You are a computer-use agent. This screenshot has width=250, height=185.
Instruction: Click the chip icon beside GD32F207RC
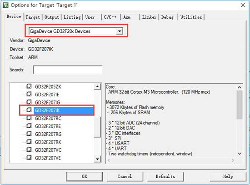click(x=29, y=118)
